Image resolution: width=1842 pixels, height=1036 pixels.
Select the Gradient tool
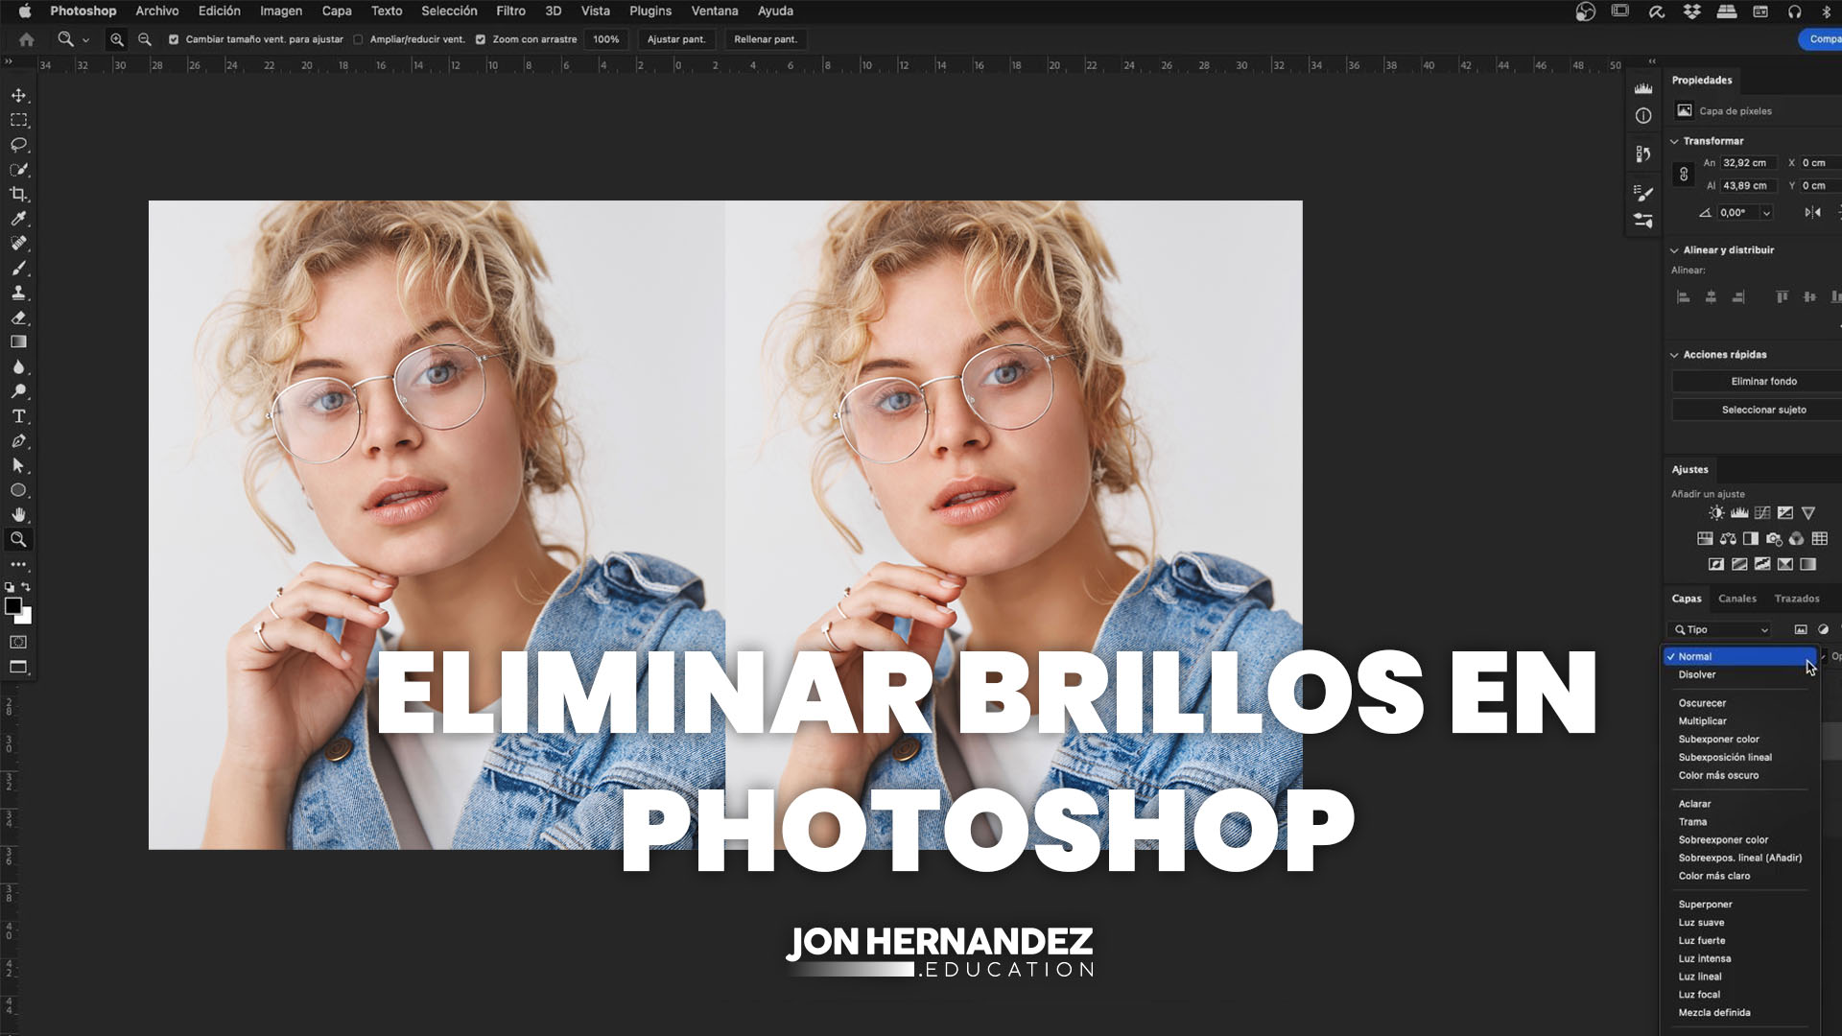(x=18, y=342)
